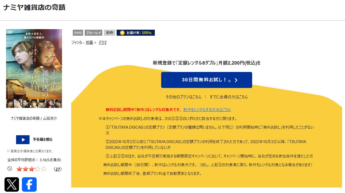This screenshot has height=193, width=345.
Task: Click the 画質は本編映像とは異なります note
Action: (x=30, y=151)
